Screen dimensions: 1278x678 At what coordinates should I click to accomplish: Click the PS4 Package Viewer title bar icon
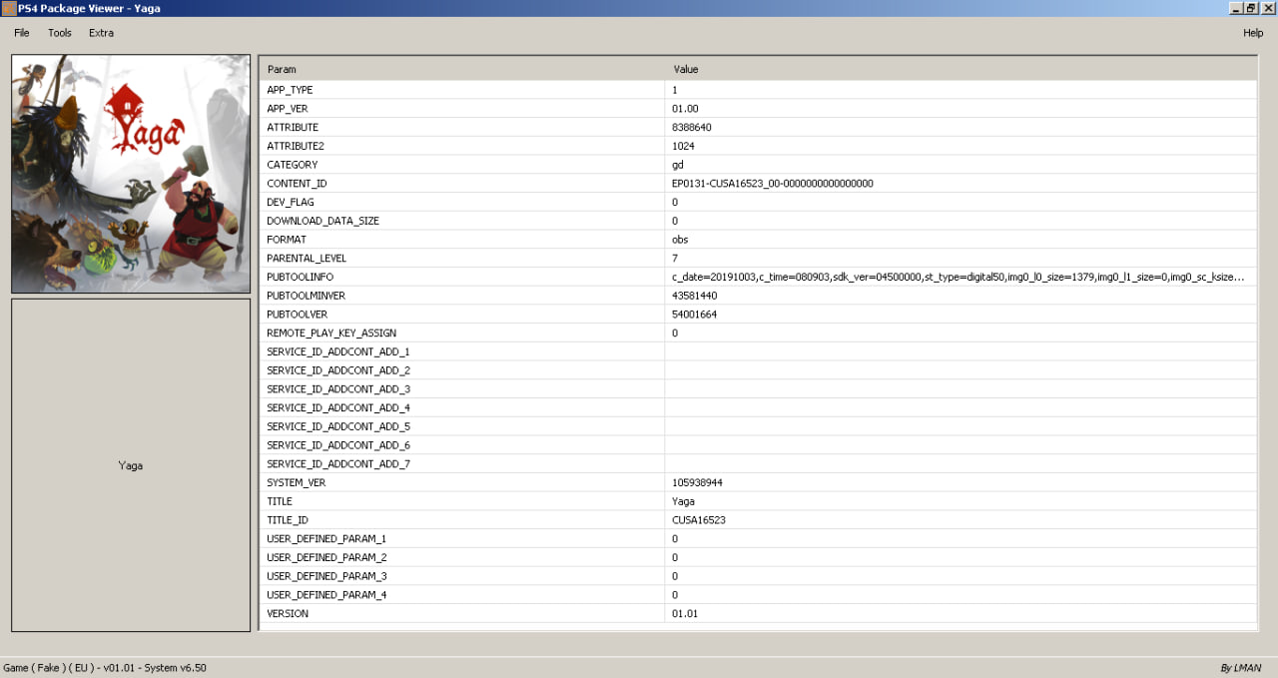[8, 8]
